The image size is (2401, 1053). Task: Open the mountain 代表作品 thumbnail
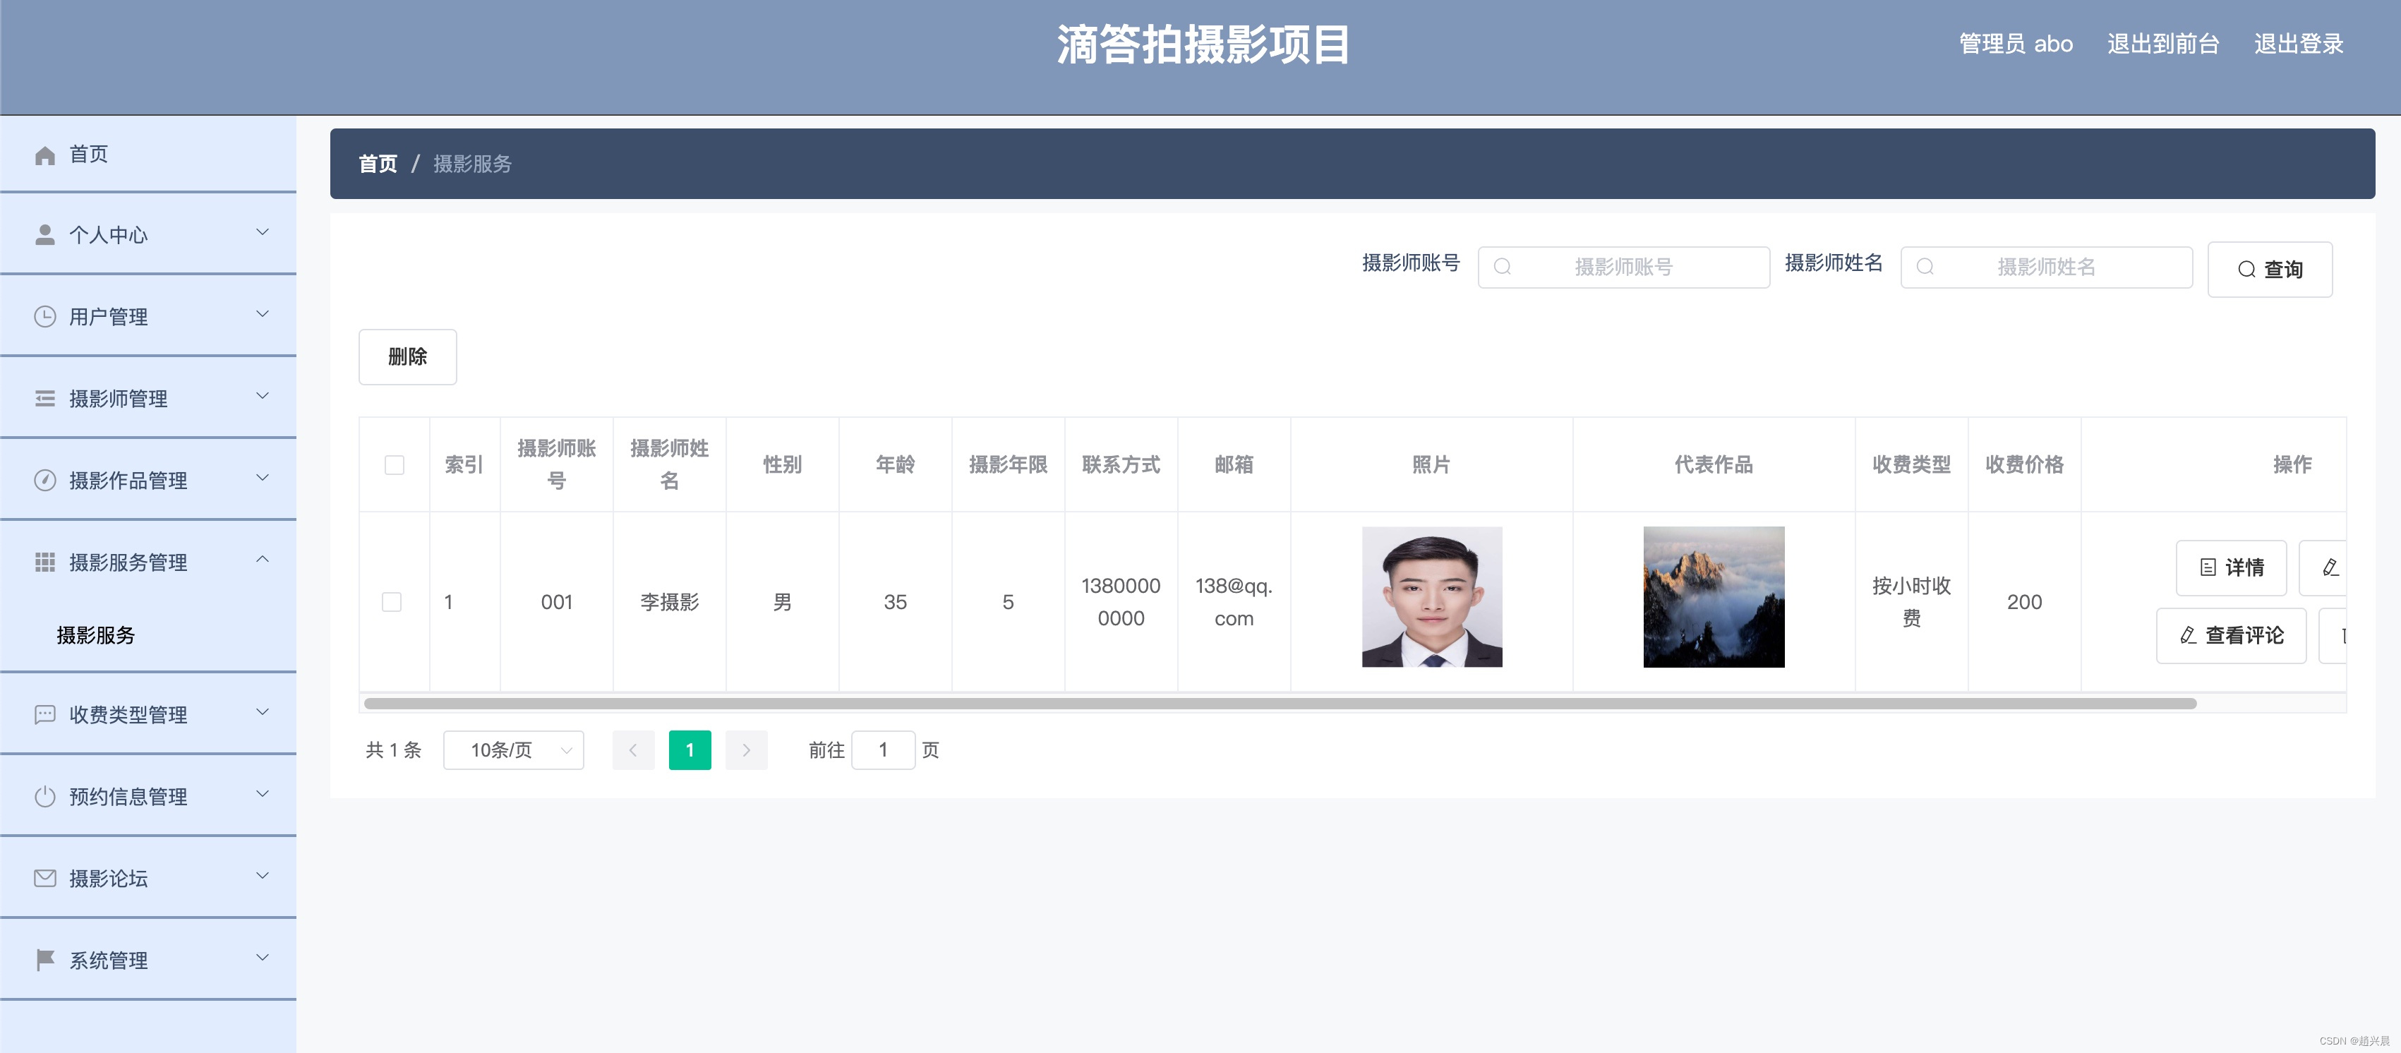1713,597
